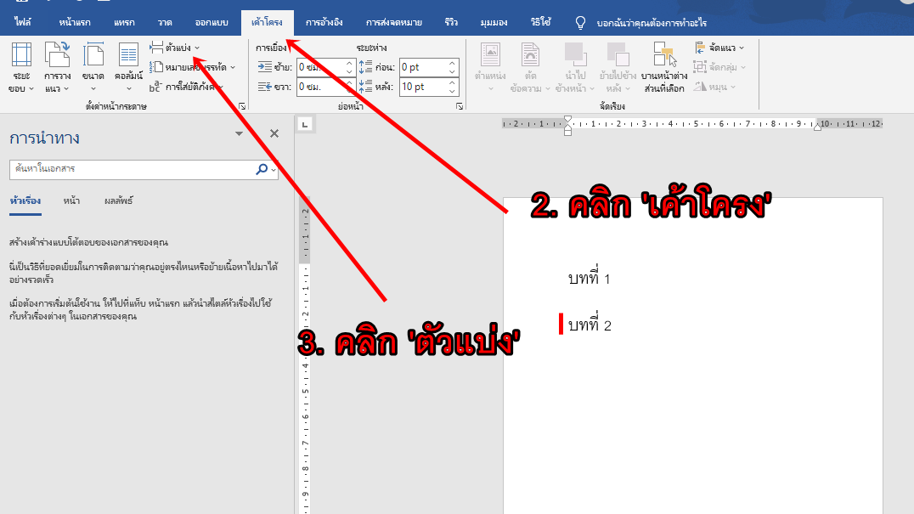The image size is (914, 514).
Task: Increase spacing before with up stepper
Action: [453, 63]
